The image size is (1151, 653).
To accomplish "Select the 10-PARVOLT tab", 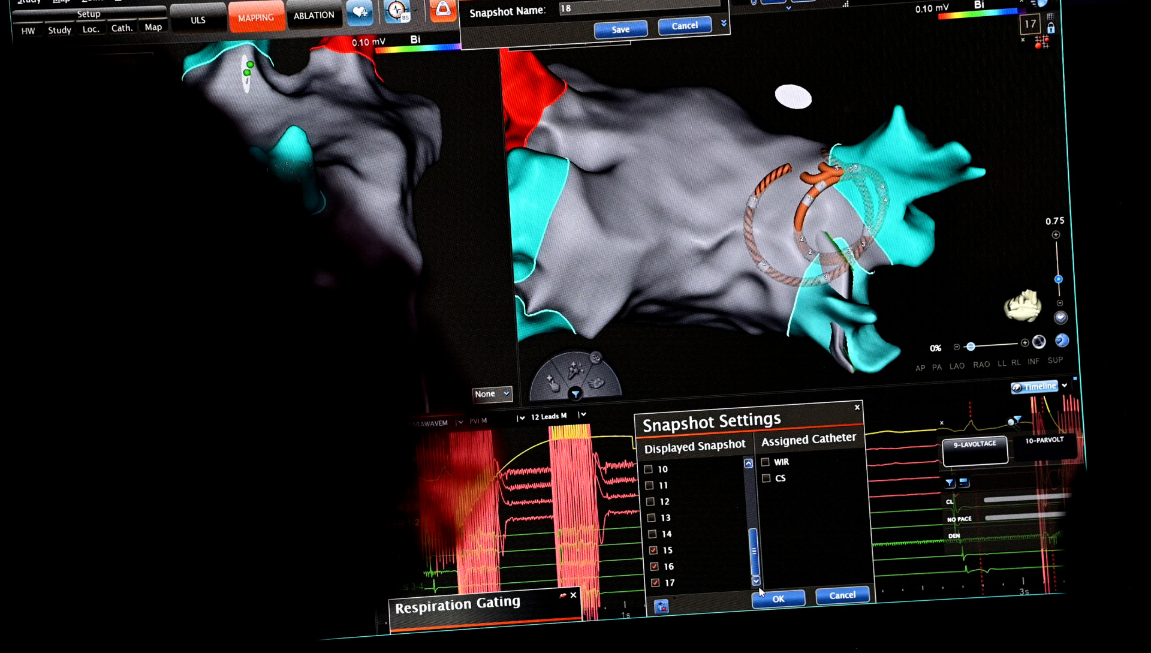I will pyautogui.click(x=1045, y=441).
